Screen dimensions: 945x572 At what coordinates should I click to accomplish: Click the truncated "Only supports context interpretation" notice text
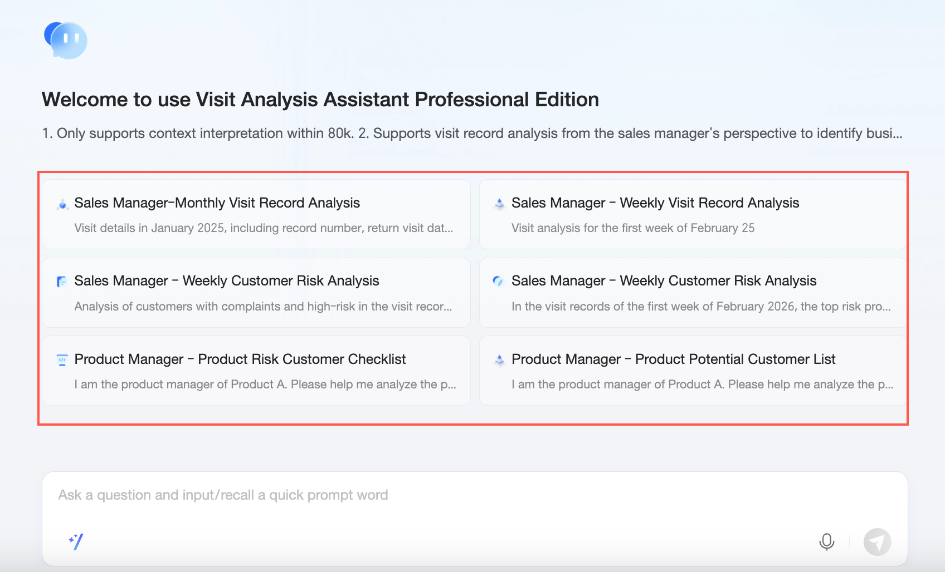(x=471, y=134)
